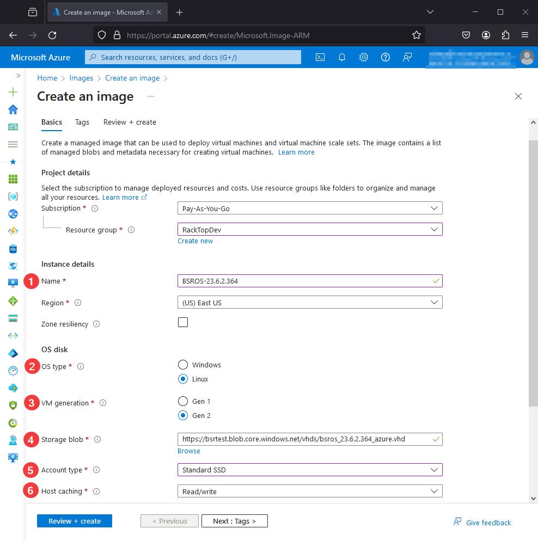Click the Create new resource group link

click(195, 241)
